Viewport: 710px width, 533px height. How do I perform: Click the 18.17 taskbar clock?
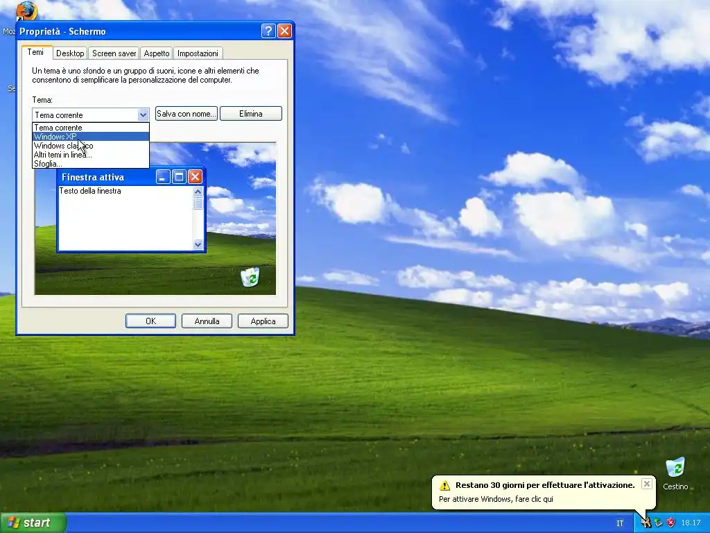(x=691, y=523)
